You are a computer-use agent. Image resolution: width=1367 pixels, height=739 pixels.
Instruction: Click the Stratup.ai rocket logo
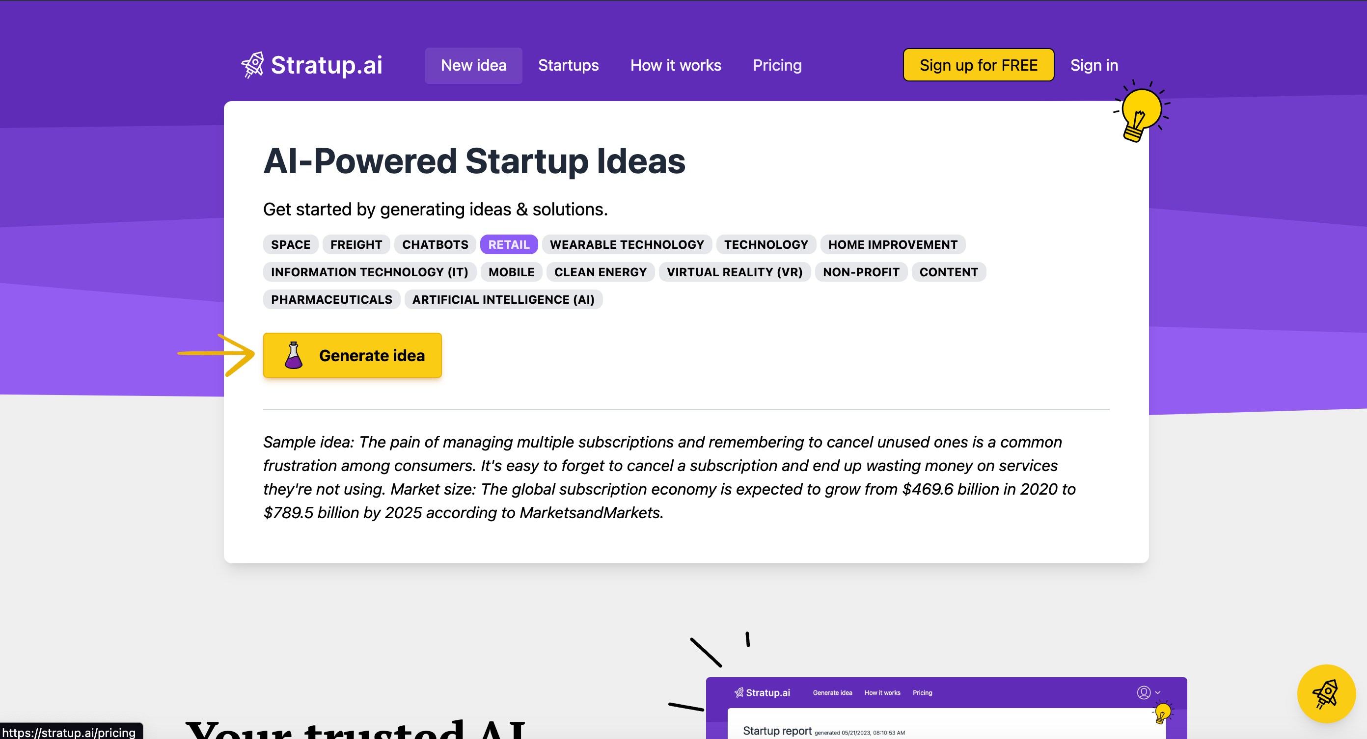(x=252, y=65)
